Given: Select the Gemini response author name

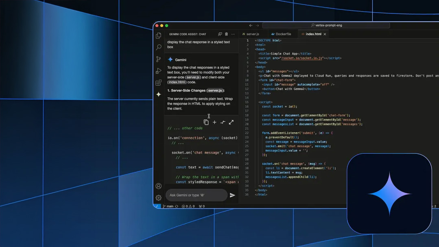Looking at the screenshot, I should click(x=181, y=60).
